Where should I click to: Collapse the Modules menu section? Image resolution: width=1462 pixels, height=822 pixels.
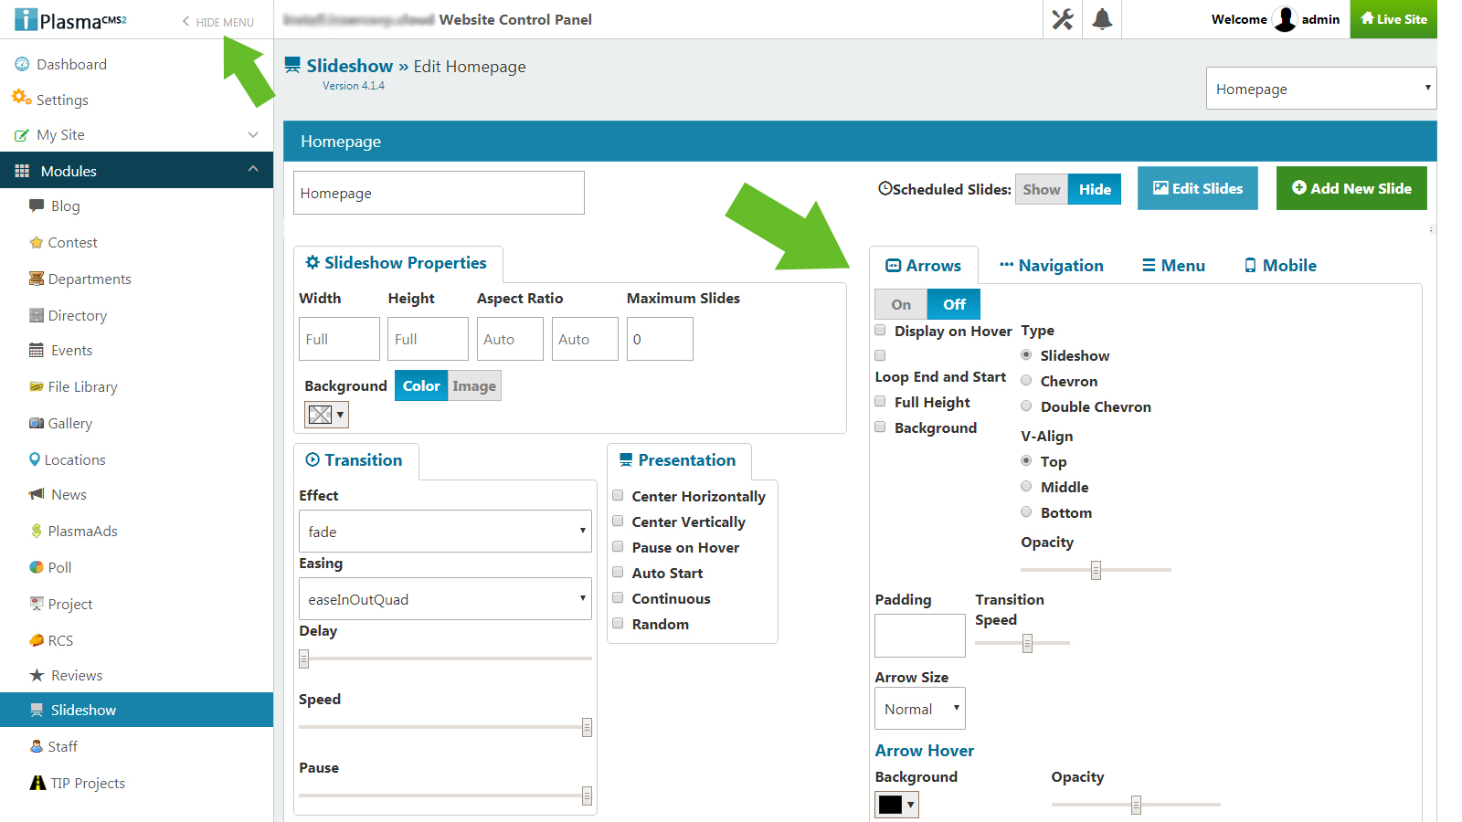[x=253, y=169]
